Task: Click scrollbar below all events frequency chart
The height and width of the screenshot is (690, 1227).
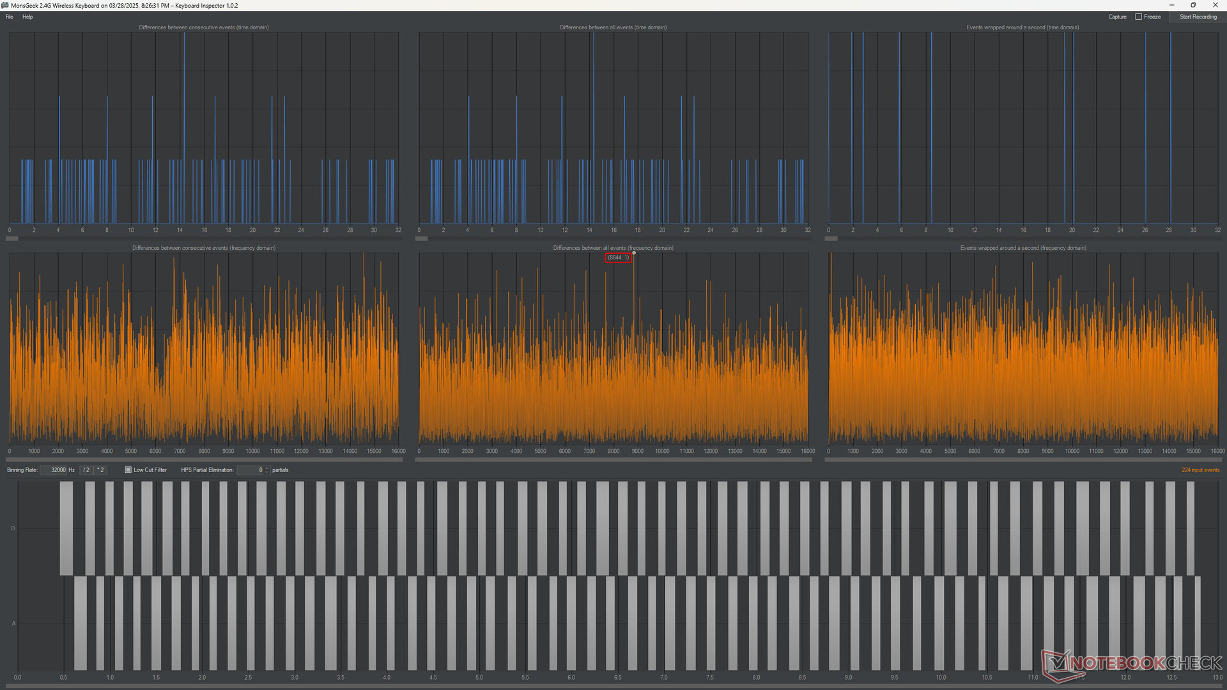Action: (613, 459)
